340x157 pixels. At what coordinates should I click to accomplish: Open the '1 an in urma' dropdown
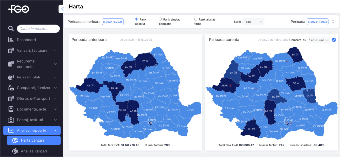319,40
